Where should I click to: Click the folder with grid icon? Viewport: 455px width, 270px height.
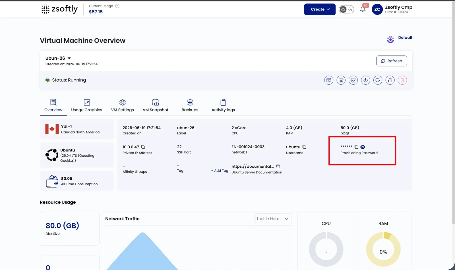click(341, 80)
